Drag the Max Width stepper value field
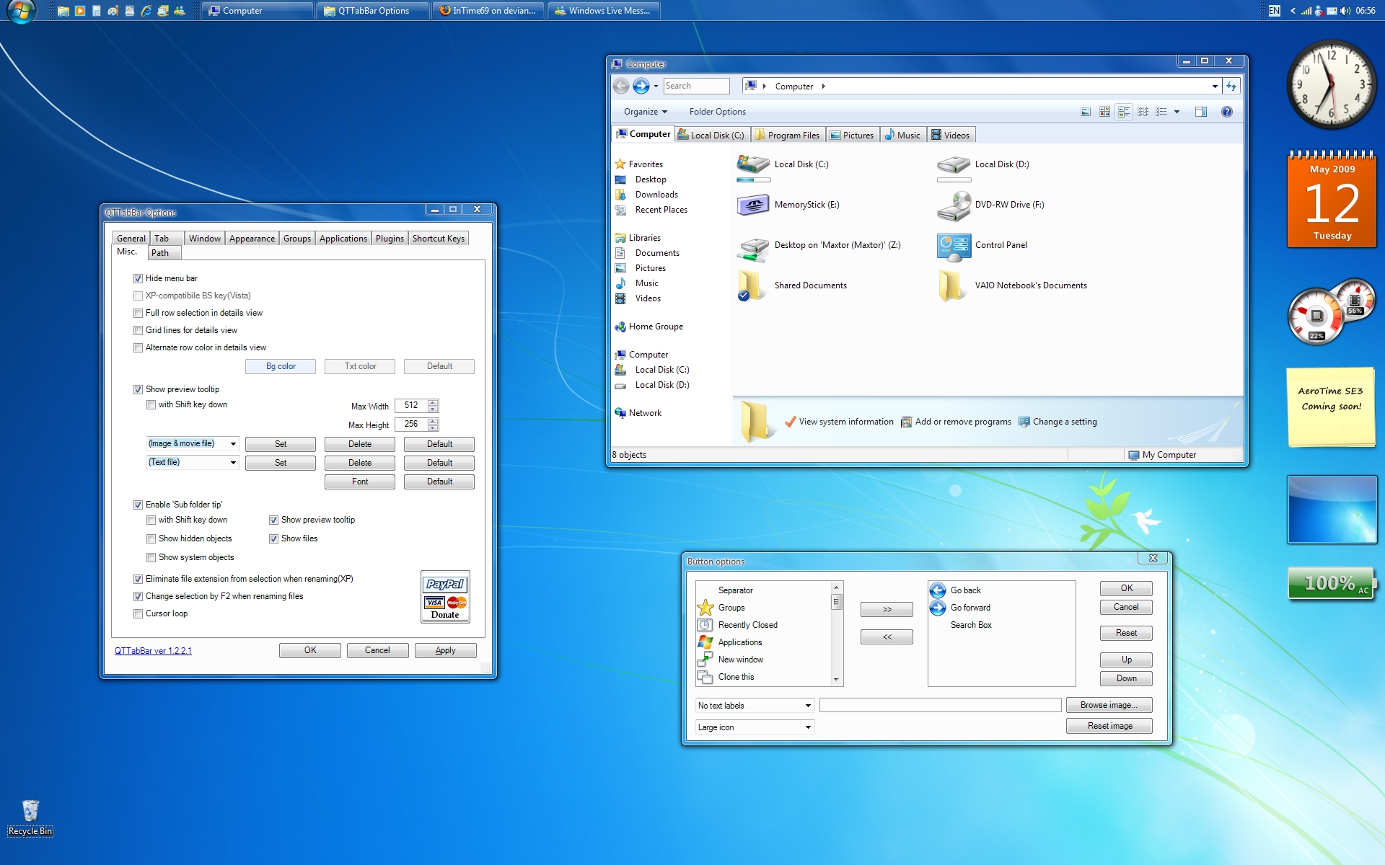 pos(411,404)
